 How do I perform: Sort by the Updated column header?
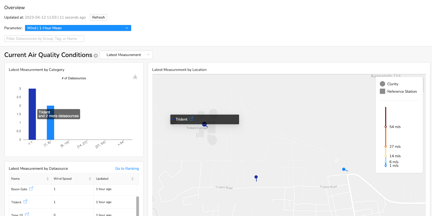[x=102, y=179]
